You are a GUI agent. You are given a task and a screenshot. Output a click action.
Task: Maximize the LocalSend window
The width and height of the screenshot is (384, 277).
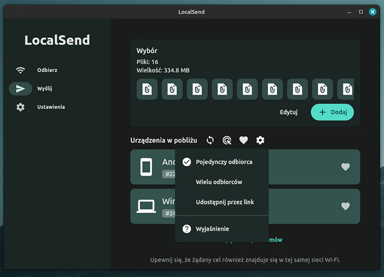pyautogui.click(x=361, y=12)
